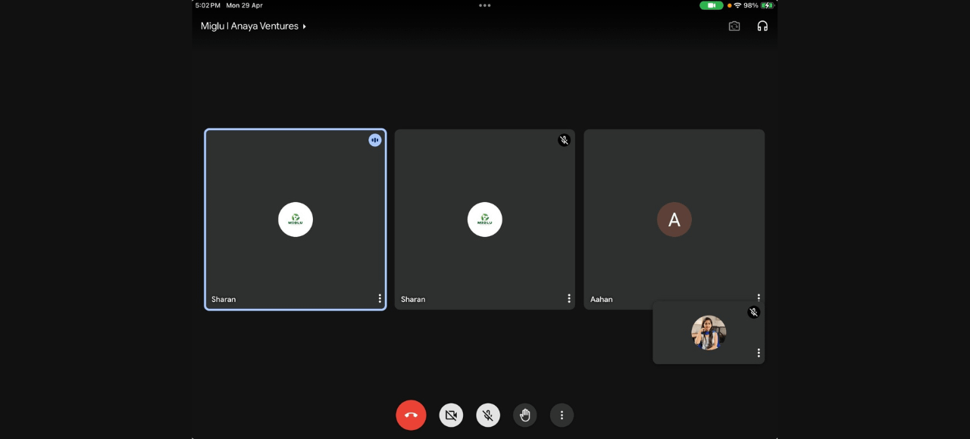Raise your hand
Image resolution: width=970 pixels, height=439 pixels.
[524, 415]
